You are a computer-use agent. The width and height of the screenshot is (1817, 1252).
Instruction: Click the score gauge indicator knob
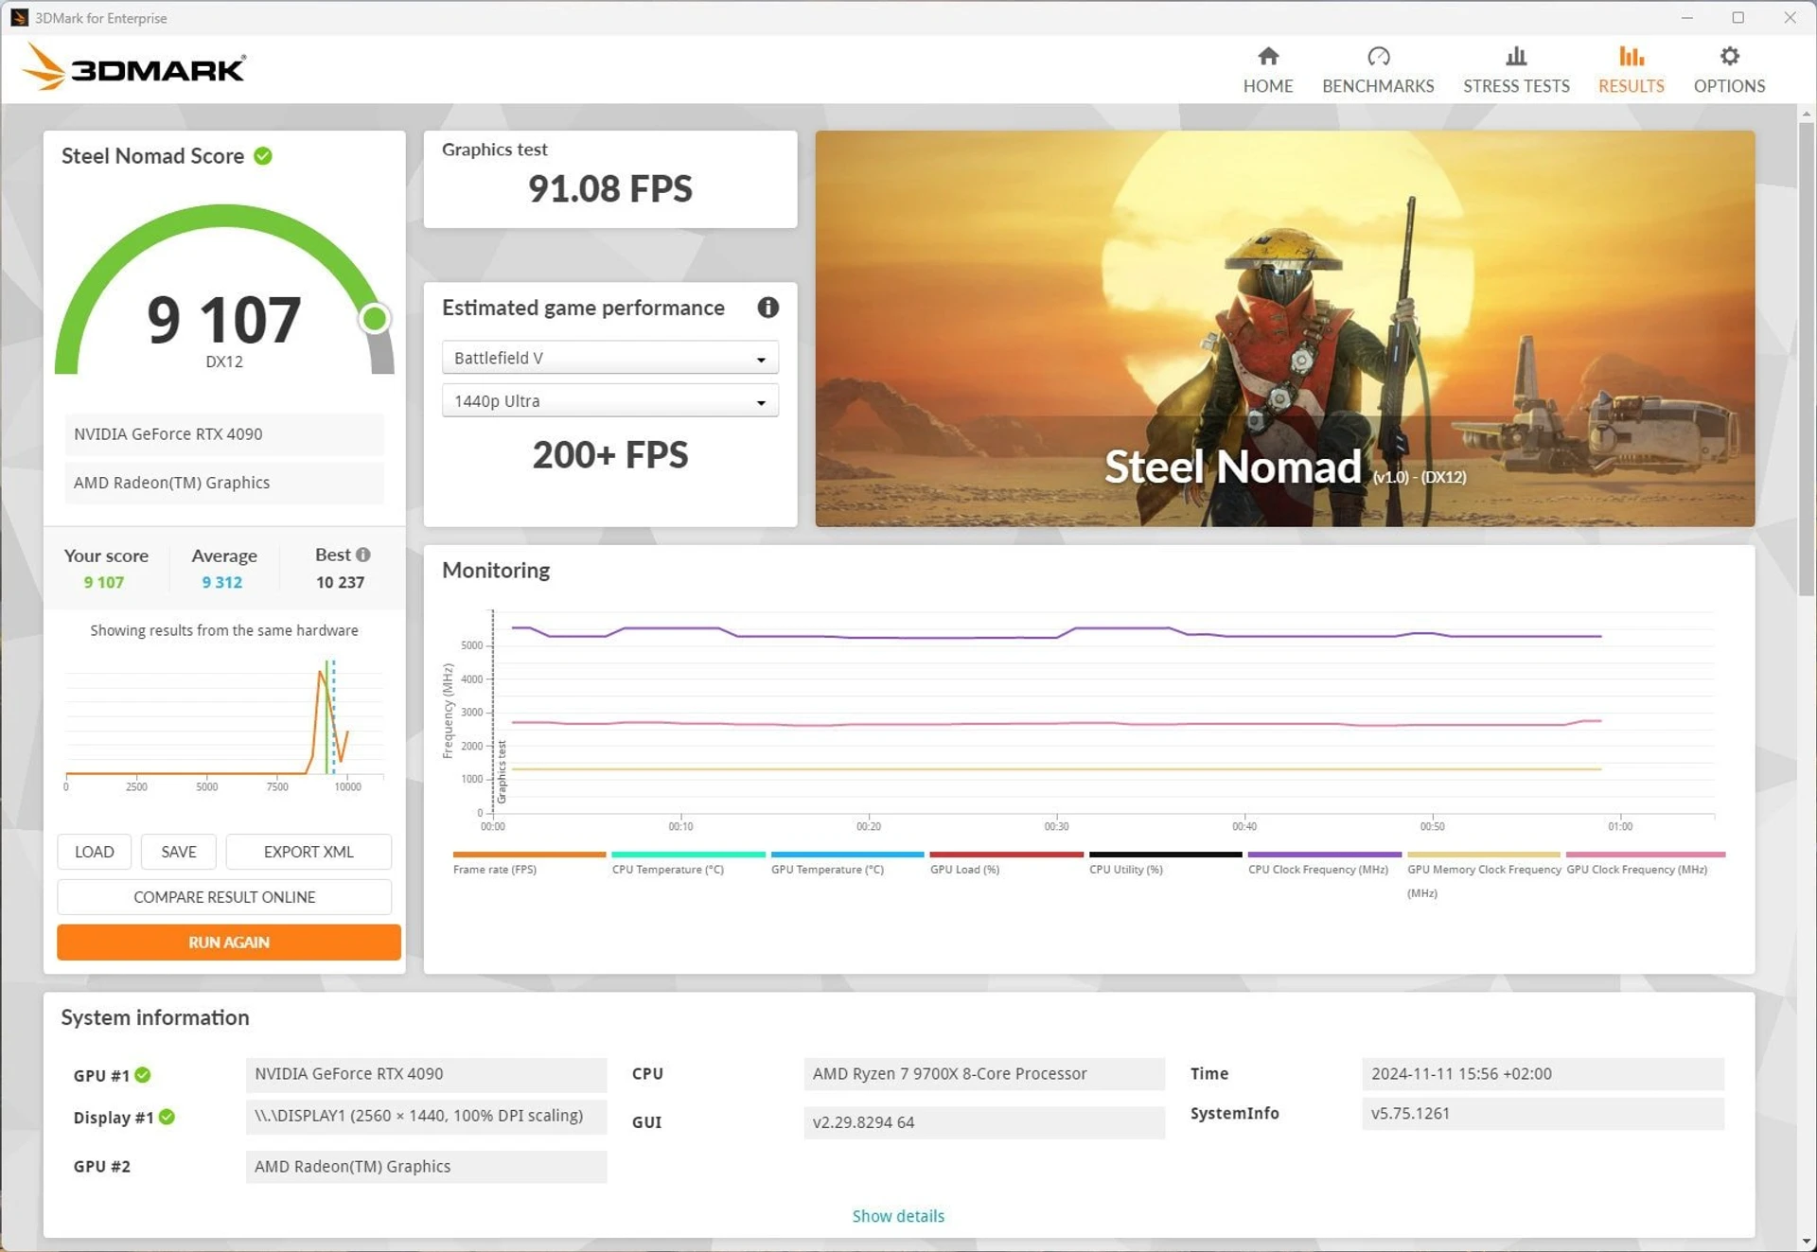(x=375, y=319)
